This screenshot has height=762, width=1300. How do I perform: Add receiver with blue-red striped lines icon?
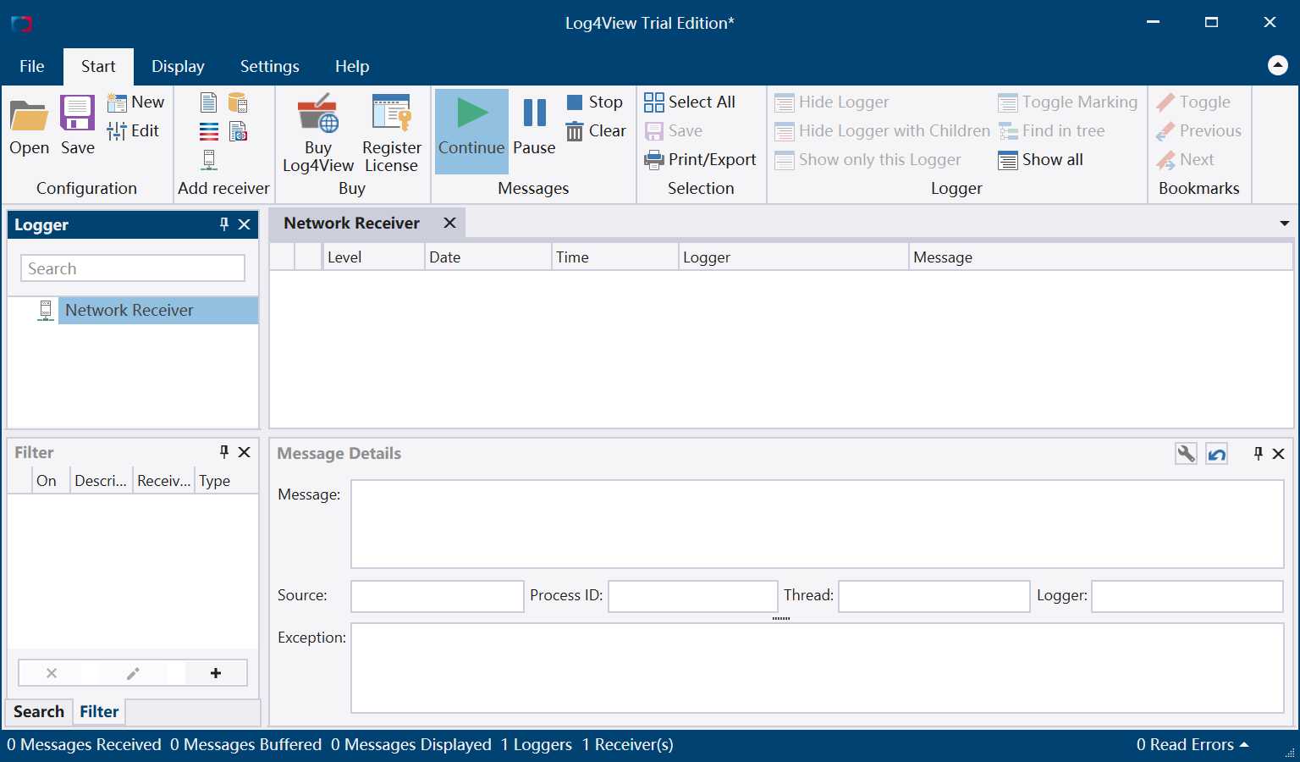209,131
